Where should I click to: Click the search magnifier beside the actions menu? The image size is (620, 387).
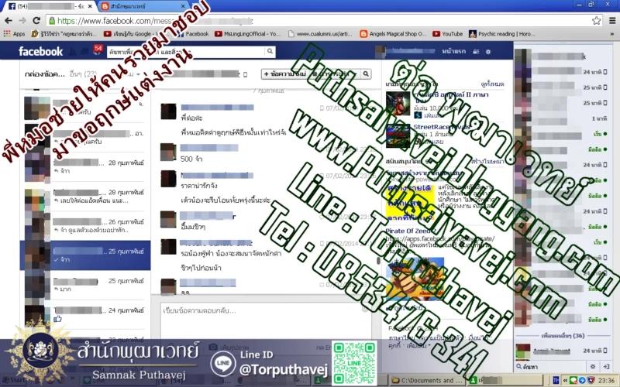coord(366,74)
